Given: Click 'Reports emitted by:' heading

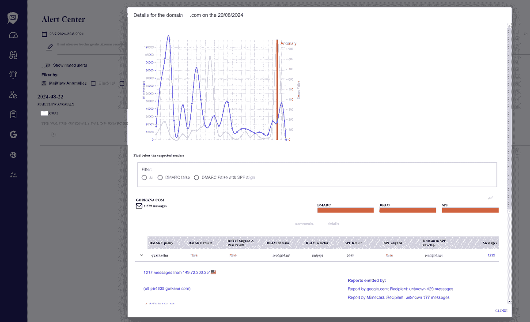Looking at the screenshot, I should coord(367,280).
